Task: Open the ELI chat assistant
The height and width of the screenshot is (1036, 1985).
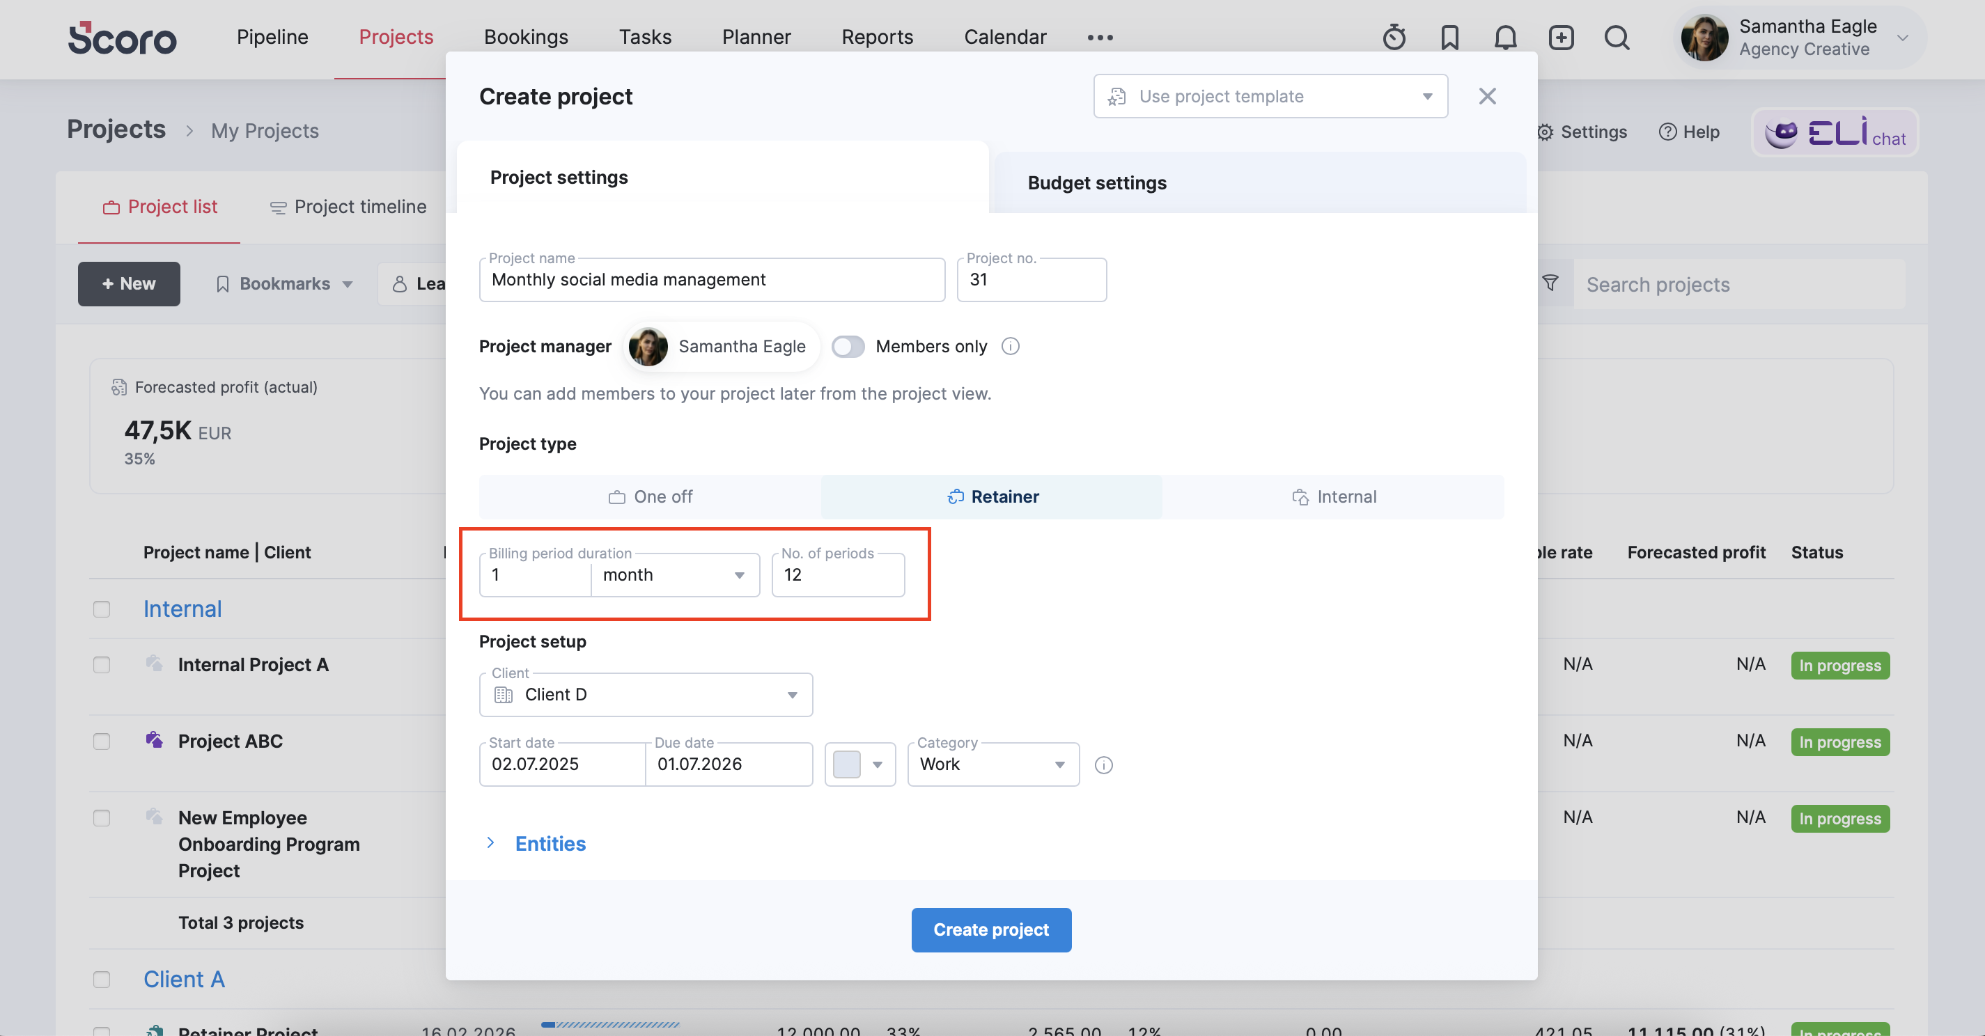Action: pos(1835,132)
